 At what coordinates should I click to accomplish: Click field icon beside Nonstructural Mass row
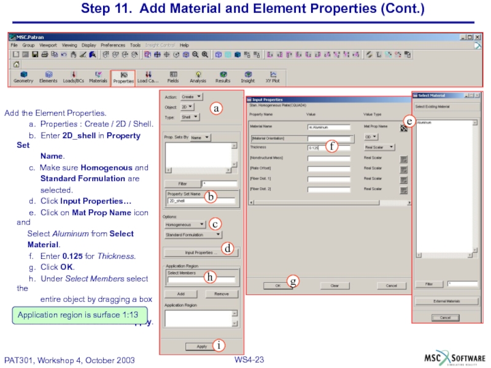coord(404,159)
